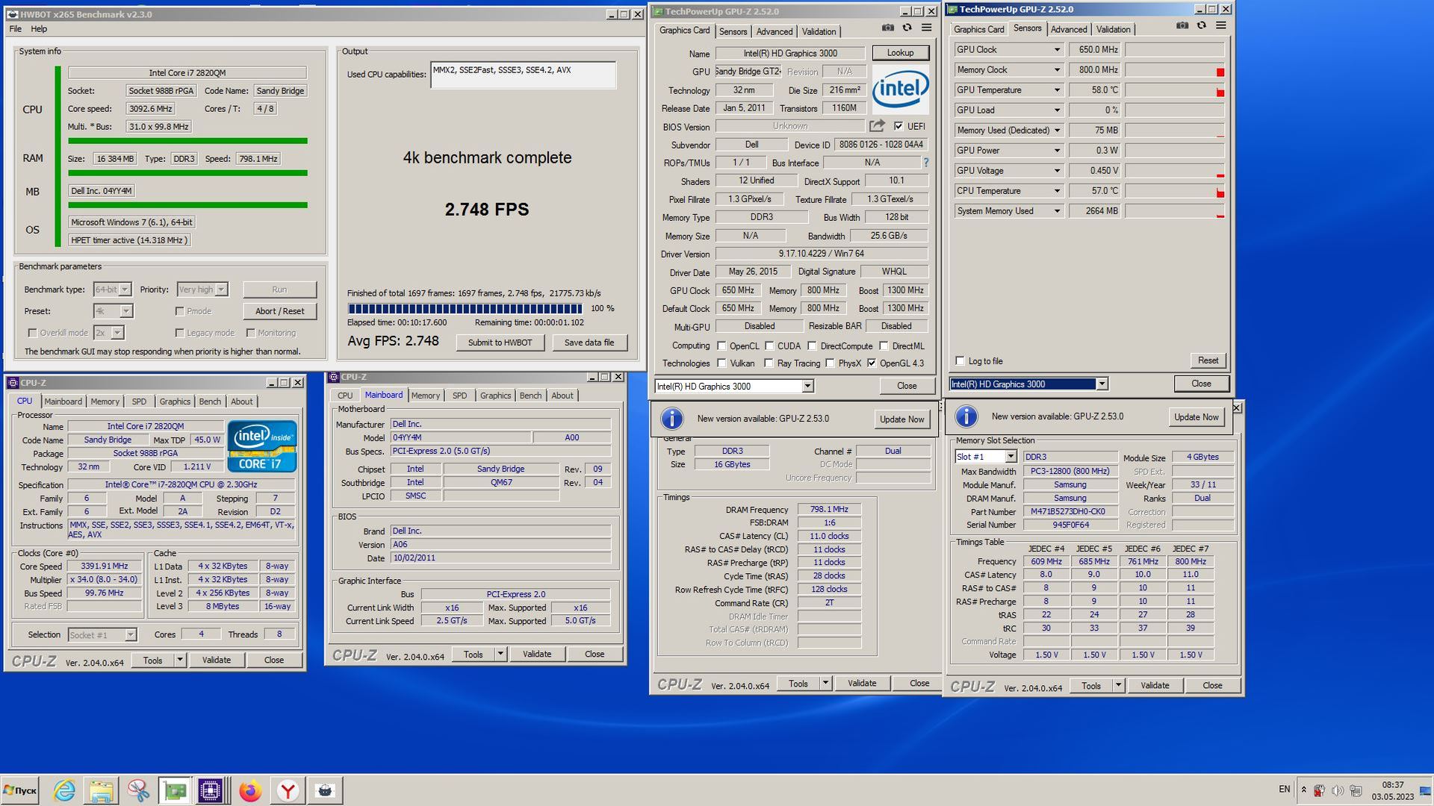This screenshot has height=806, width=1434.
Task: Open the Help menu in HWBOT
Action: coord(39,29)
